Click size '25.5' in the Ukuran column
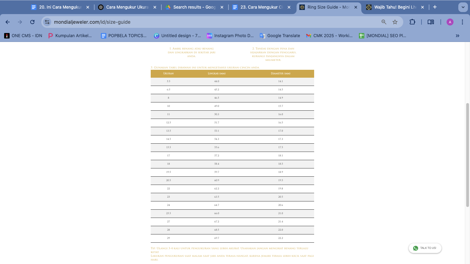This screenshot has height=264, width=470. [x=169, y=213]
